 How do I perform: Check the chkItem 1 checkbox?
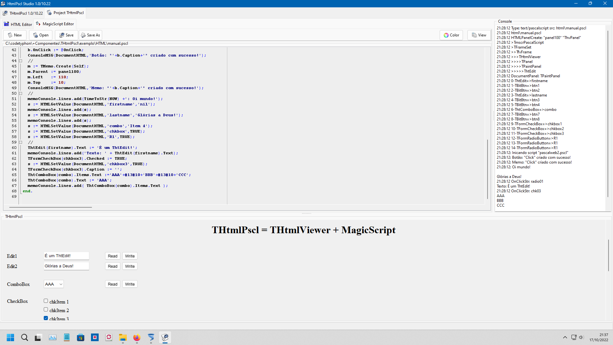tap(46, 301)
